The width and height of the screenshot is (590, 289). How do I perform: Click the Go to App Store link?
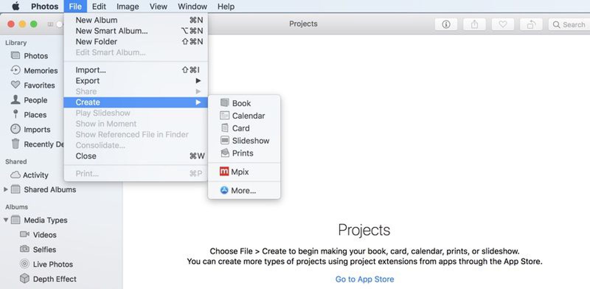click(364, 279)
